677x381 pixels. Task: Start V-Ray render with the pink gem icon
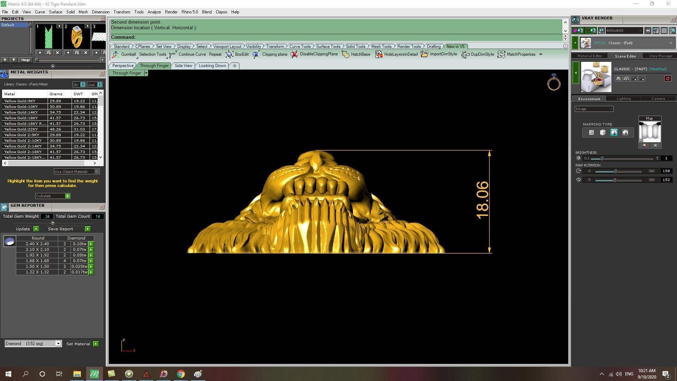coord(577,31)
